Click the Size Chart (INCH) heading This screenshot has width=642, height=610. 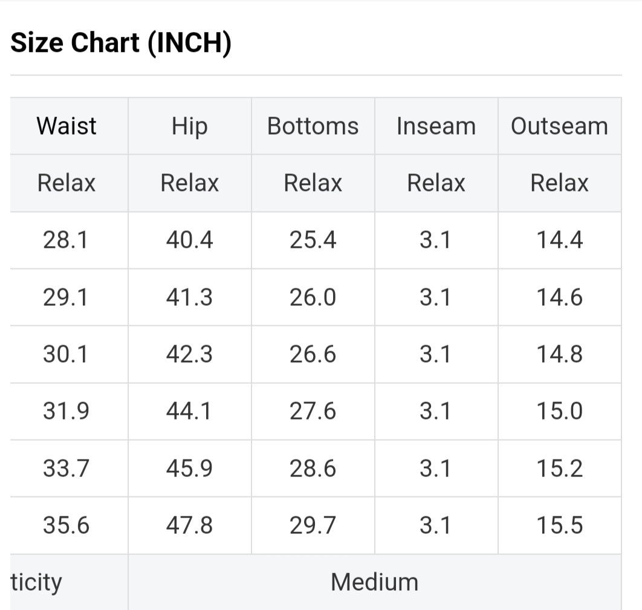(121, 44)
